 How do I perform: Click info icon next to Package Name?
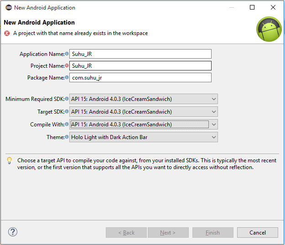point(67,78)
